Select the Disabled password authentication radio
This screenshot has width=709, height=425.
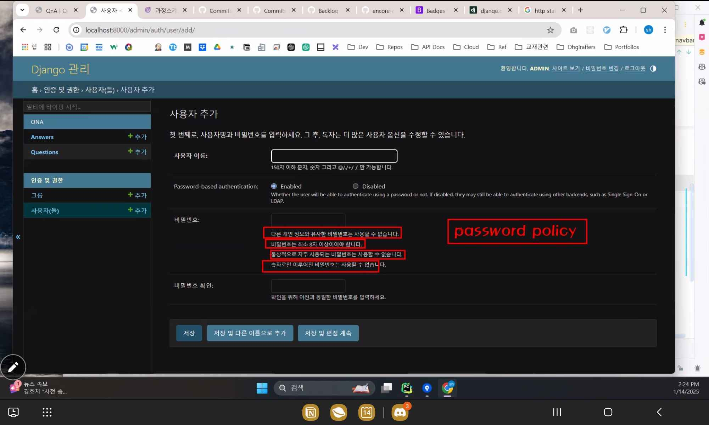pyautogui.click(x=356, y=186)
